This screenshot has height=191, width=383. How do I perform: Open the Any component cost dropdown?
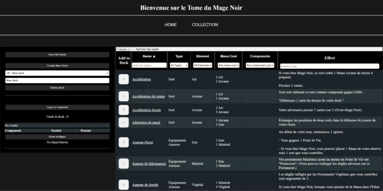click(x=260, y=65)
